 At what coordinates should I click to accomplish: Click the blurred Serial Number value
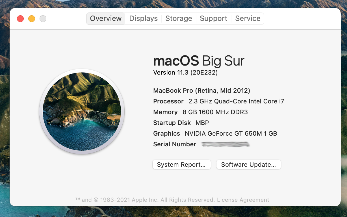coord(225,144)
